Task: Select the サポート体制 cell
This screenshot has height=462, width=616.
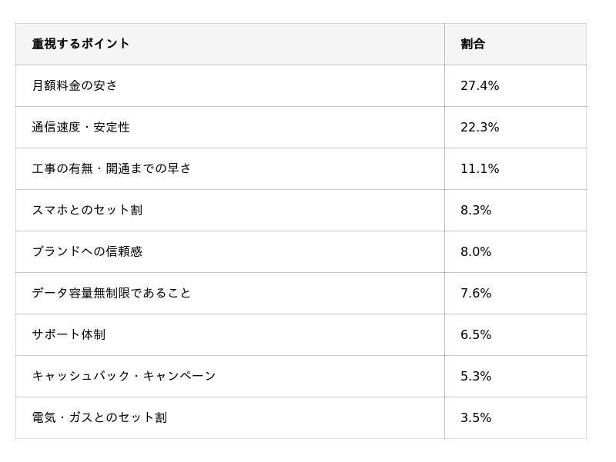Action: click(230, 335)
